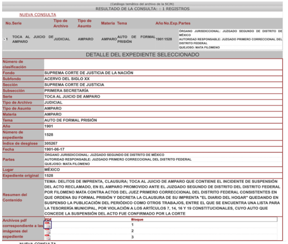This screenshot has height=244, width=288.
Task: Click the Fecha value 1901-06-17
Action: pyautogui.click(x=54, y=149)
